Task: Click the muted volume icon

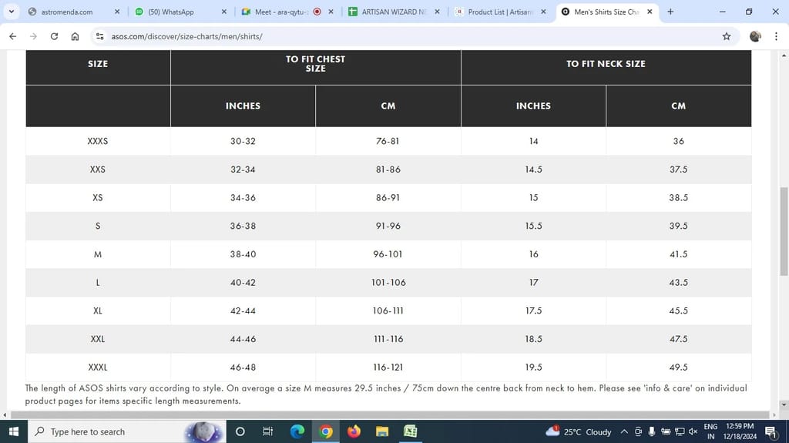Action: click(x=693, y=431)
